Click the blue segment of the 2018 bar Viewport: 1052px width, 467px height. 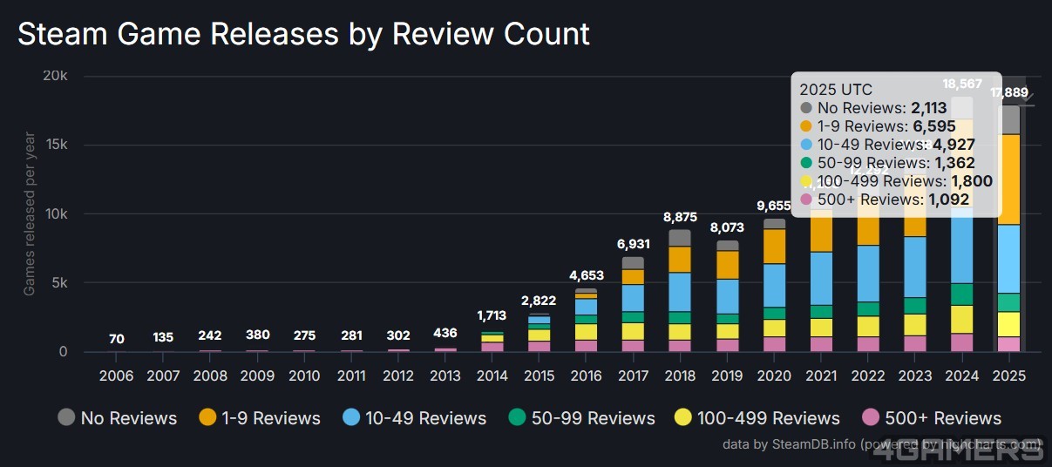click(x=680, y=292)
